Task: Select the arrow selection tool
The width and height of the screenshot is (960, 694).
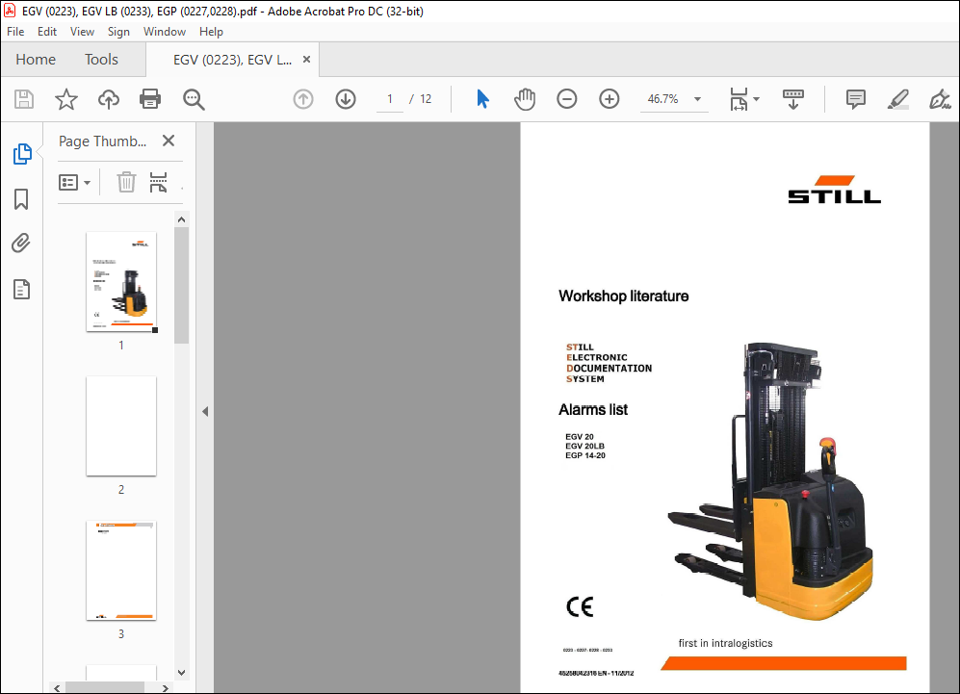Action: [x=482, y=99]
